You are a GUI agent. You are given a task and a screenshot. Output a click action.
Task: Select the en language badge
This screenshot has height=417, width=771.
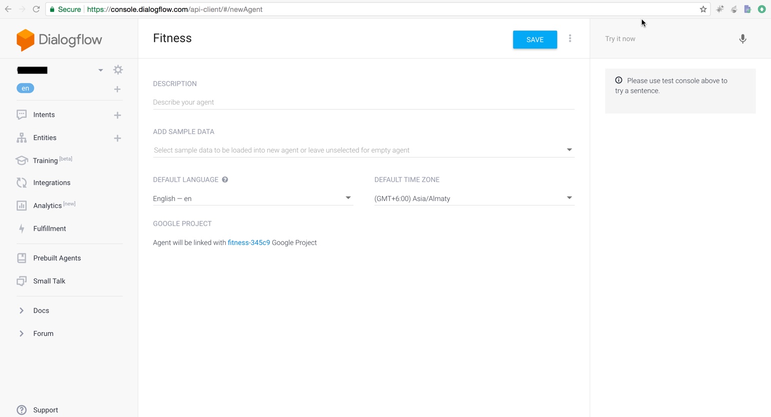coord(25,88)
